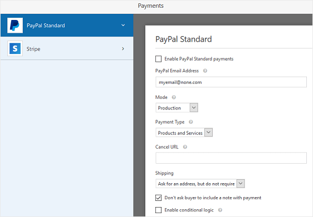Click the Payments header title
The height and width of the screenshot is (217, 313).
(151, 6)
